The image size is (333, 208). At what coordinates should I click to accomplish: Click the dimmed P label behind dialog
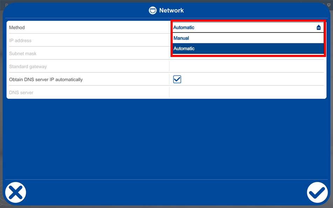6,5
